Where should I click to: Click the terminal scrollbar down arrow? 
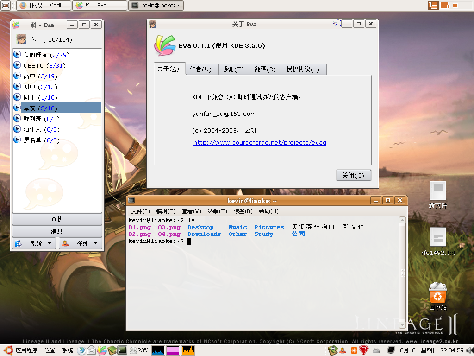[402, 325]
